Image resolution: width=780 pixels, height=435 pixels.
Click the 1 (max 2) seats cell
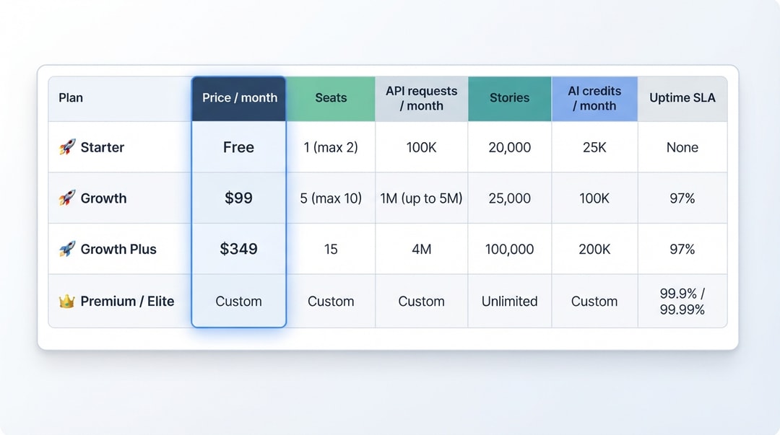tap(331, 147)
